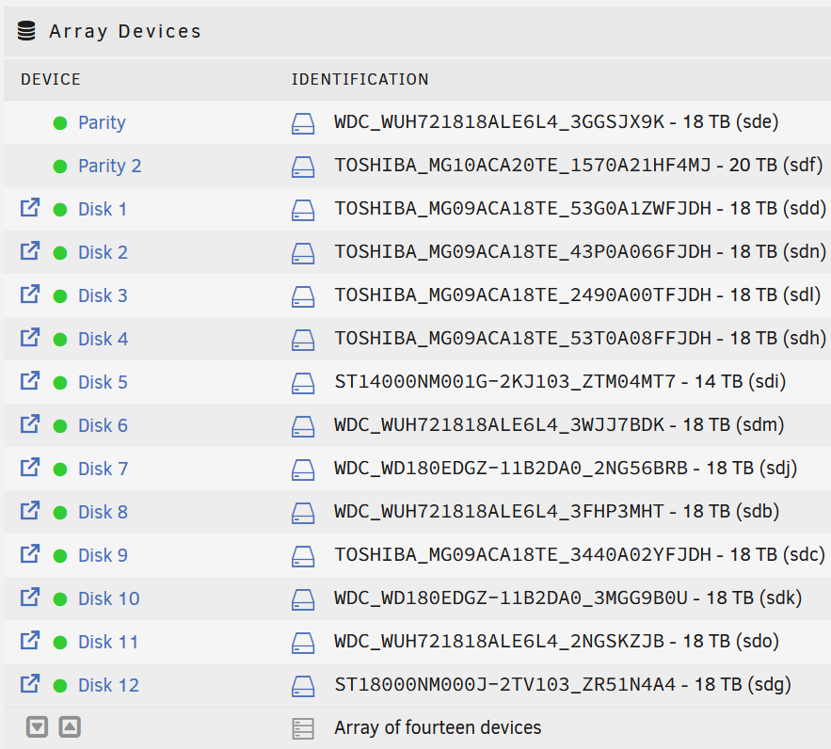831x749 pixels.
Task: Open the Parity device link
Action: click(x=102, y=123)
